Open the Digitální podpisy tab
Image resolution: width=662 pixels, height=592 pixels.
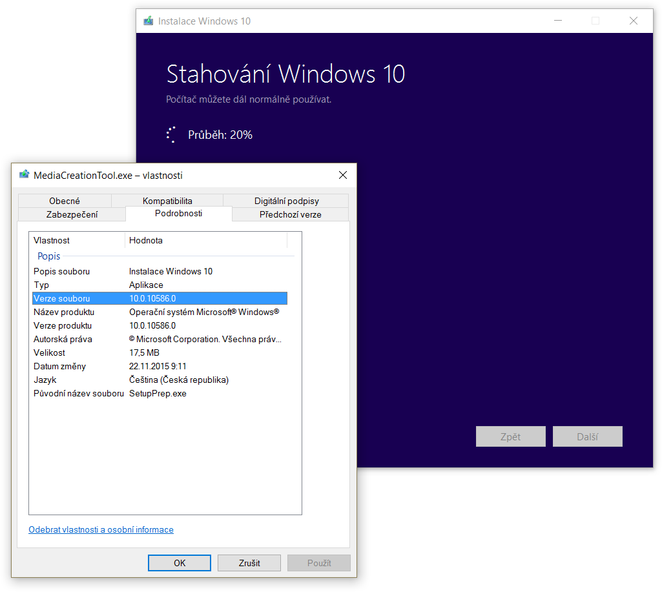click(x=286, y=200)
